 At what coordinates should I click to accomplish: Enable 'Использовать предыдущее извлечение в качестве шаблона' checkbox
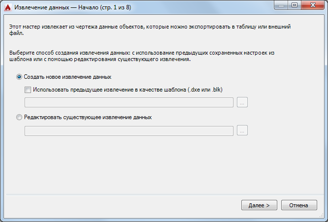point(28,90)
